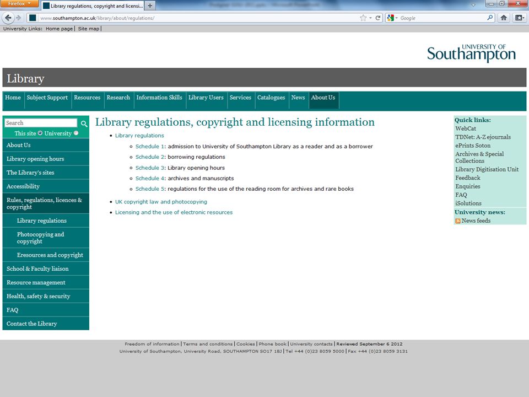The width and height of the screenshot is (529, 397).
Task: Open the Schedule 1 link
Action: 150,147
